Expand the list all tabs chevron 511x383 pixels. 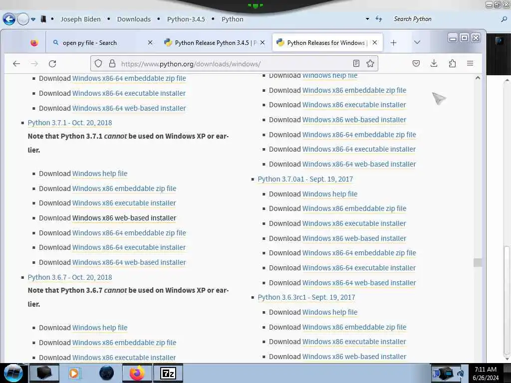click(417, 43)
